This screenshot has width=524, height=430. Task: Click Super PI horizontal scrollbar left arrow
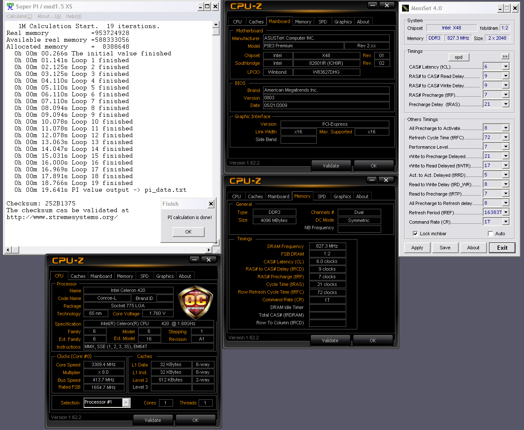(x=7, y=250)
